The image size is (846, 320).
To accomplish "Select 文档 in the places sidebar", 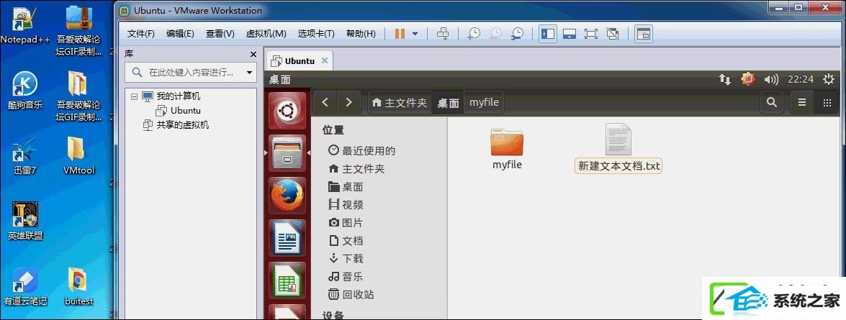I will [346, 240].
